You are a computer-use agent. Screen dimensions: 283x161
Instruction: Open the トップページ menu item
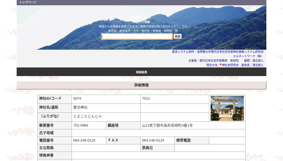28,2
